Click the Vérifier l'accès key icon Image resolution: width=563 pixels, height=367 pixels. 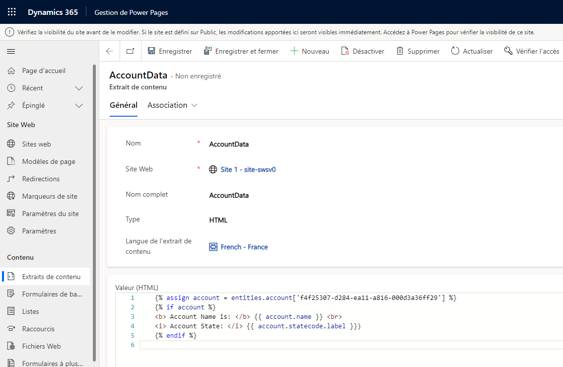click(508, 51)
